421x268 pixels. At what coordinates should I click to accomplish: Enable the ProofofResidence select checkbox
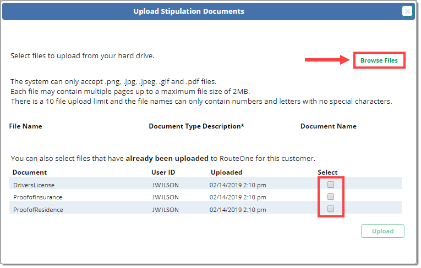coord(331,209)
